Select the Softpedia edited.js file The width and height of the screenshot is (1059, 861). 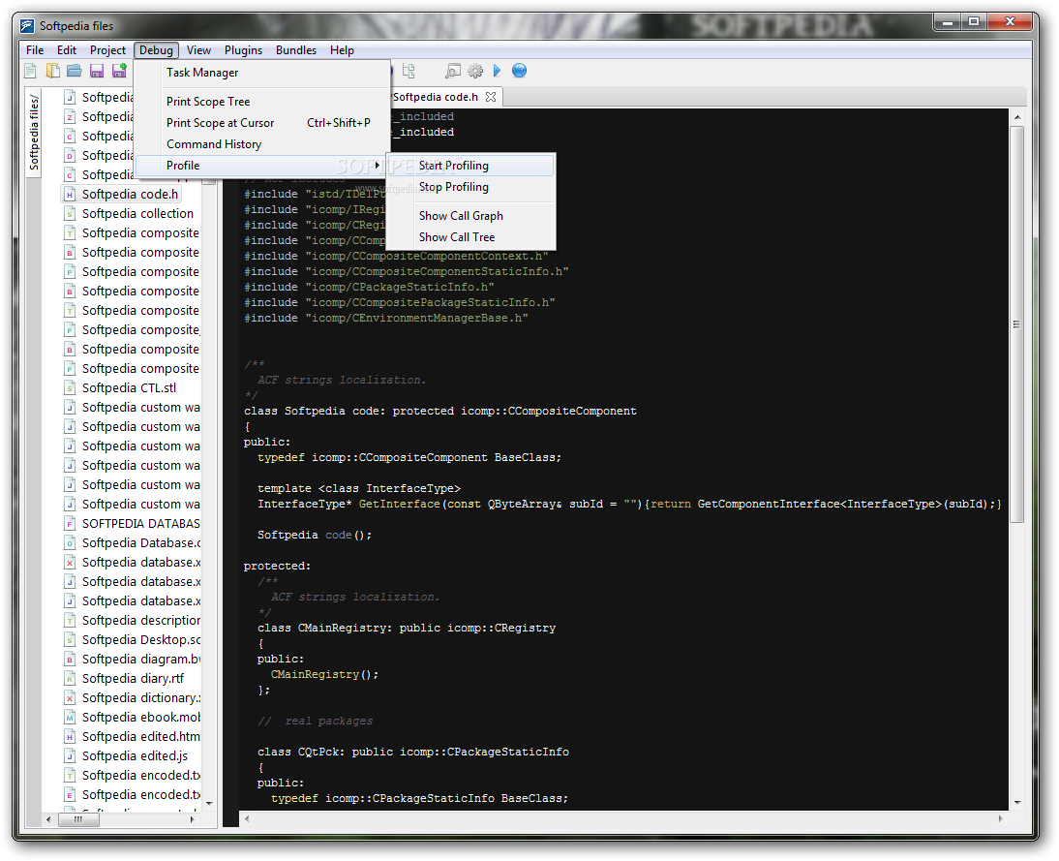pyautogui.click(x=135, y=756)
